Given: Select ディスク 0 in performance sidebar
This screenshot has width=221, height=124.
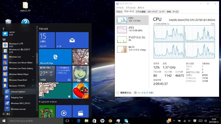Looking at the screenshot, I should click(132, 39).
